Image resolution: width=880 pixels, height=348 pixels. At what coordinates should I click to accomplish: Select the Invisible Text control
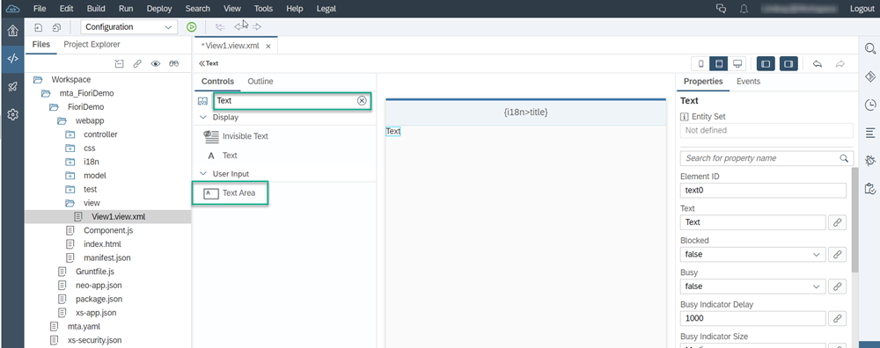click(236, 136)
